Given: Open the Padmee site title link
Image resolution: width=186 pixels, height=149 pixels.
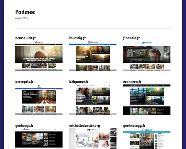Looking at the screenshot, I should (25, 12).
